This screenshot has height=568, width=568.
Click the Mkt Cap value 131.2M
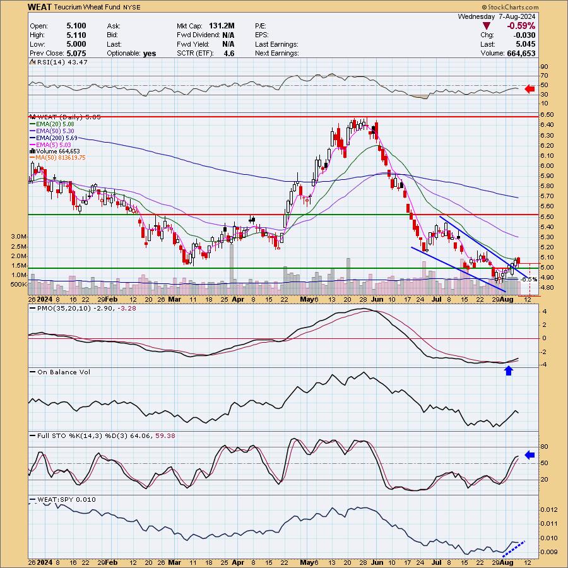[x=222, y=26]
